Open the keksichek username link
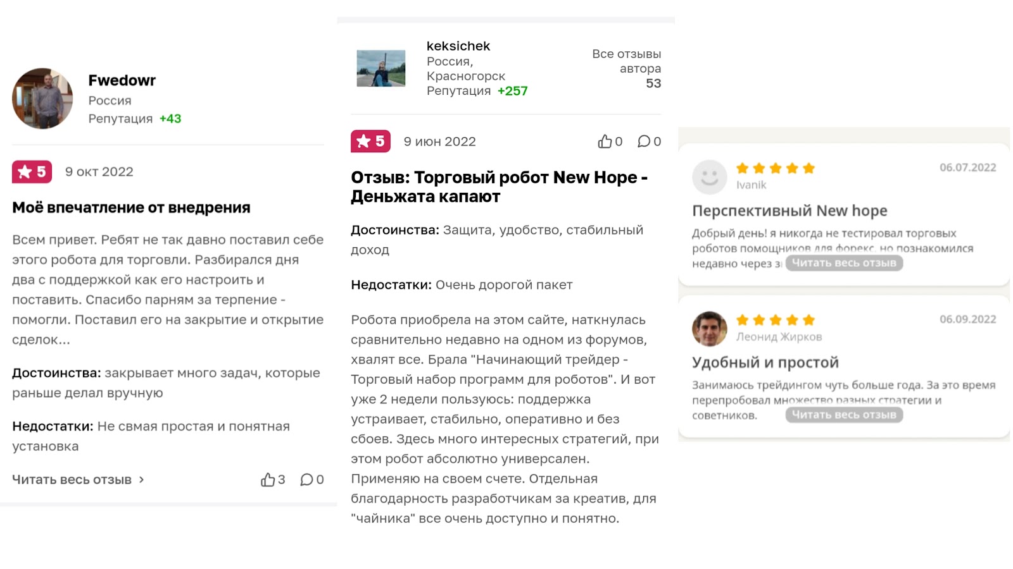Image resolution: width=1013 pixels, height=569 pixels. click(458, 46)
